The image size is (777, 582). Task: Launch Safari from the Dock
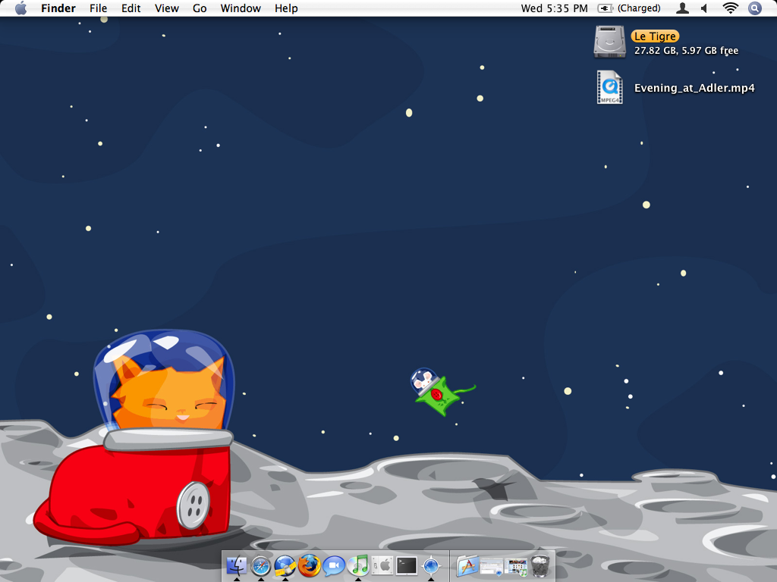[x=261, y=565]
